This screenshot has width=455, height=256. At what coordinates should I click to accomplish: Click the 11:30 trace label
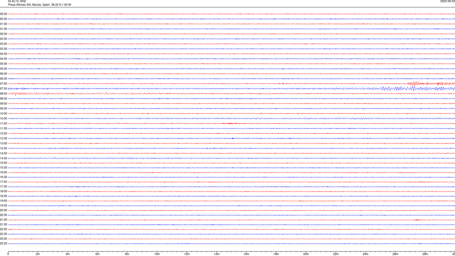[3, 128]
